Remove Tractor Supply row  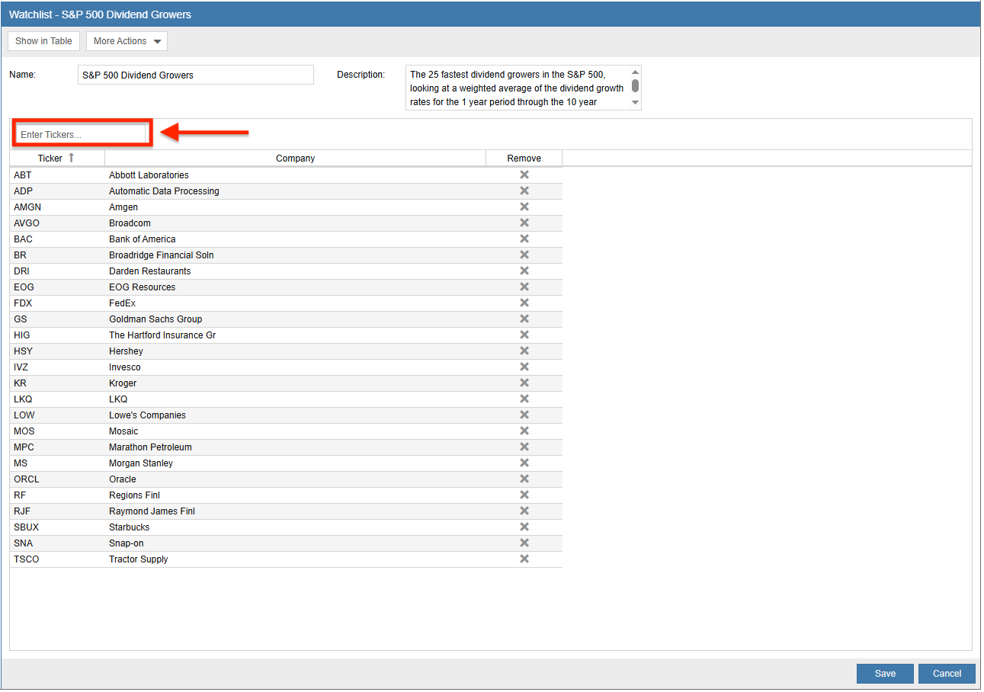point(524,559)
